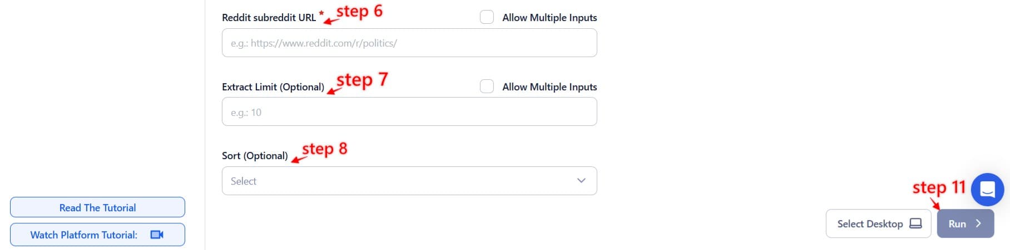1010x250 pixels.
Task: Focus the Reddit subreddit URL field
Action: click(x=409, y=43)
